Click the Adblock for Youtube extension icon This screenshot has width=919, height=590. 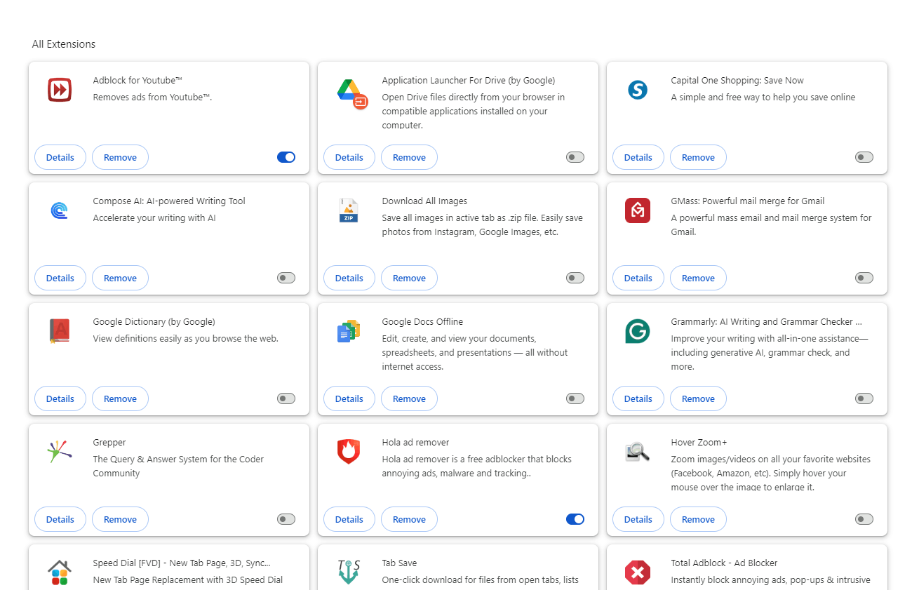point(60,90)
